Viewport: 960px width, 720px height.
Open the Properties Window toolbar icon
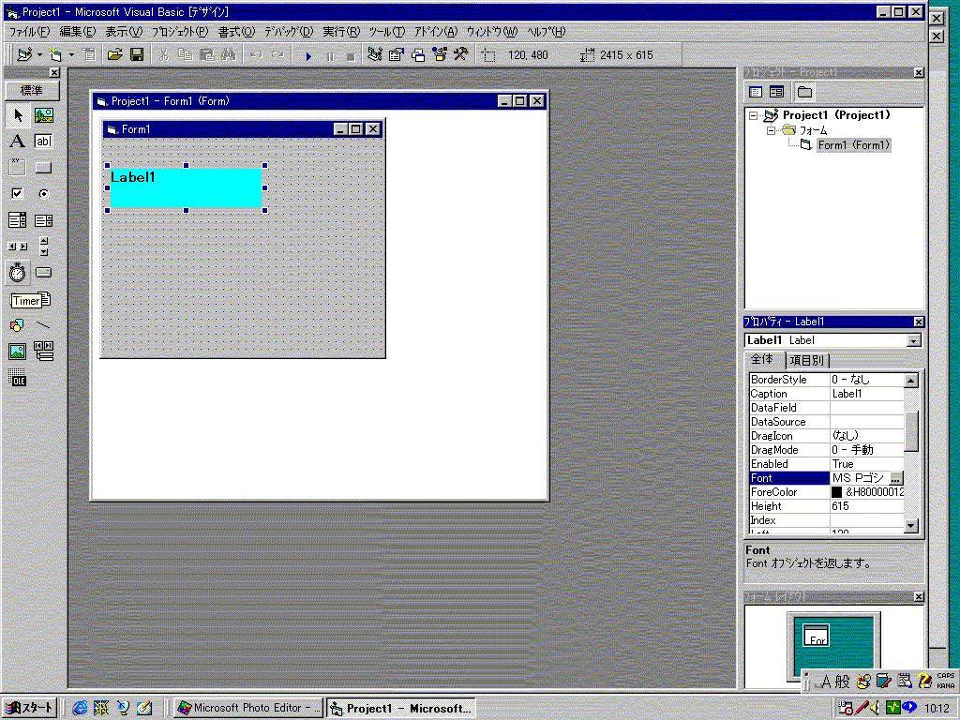tap(397, 55)
